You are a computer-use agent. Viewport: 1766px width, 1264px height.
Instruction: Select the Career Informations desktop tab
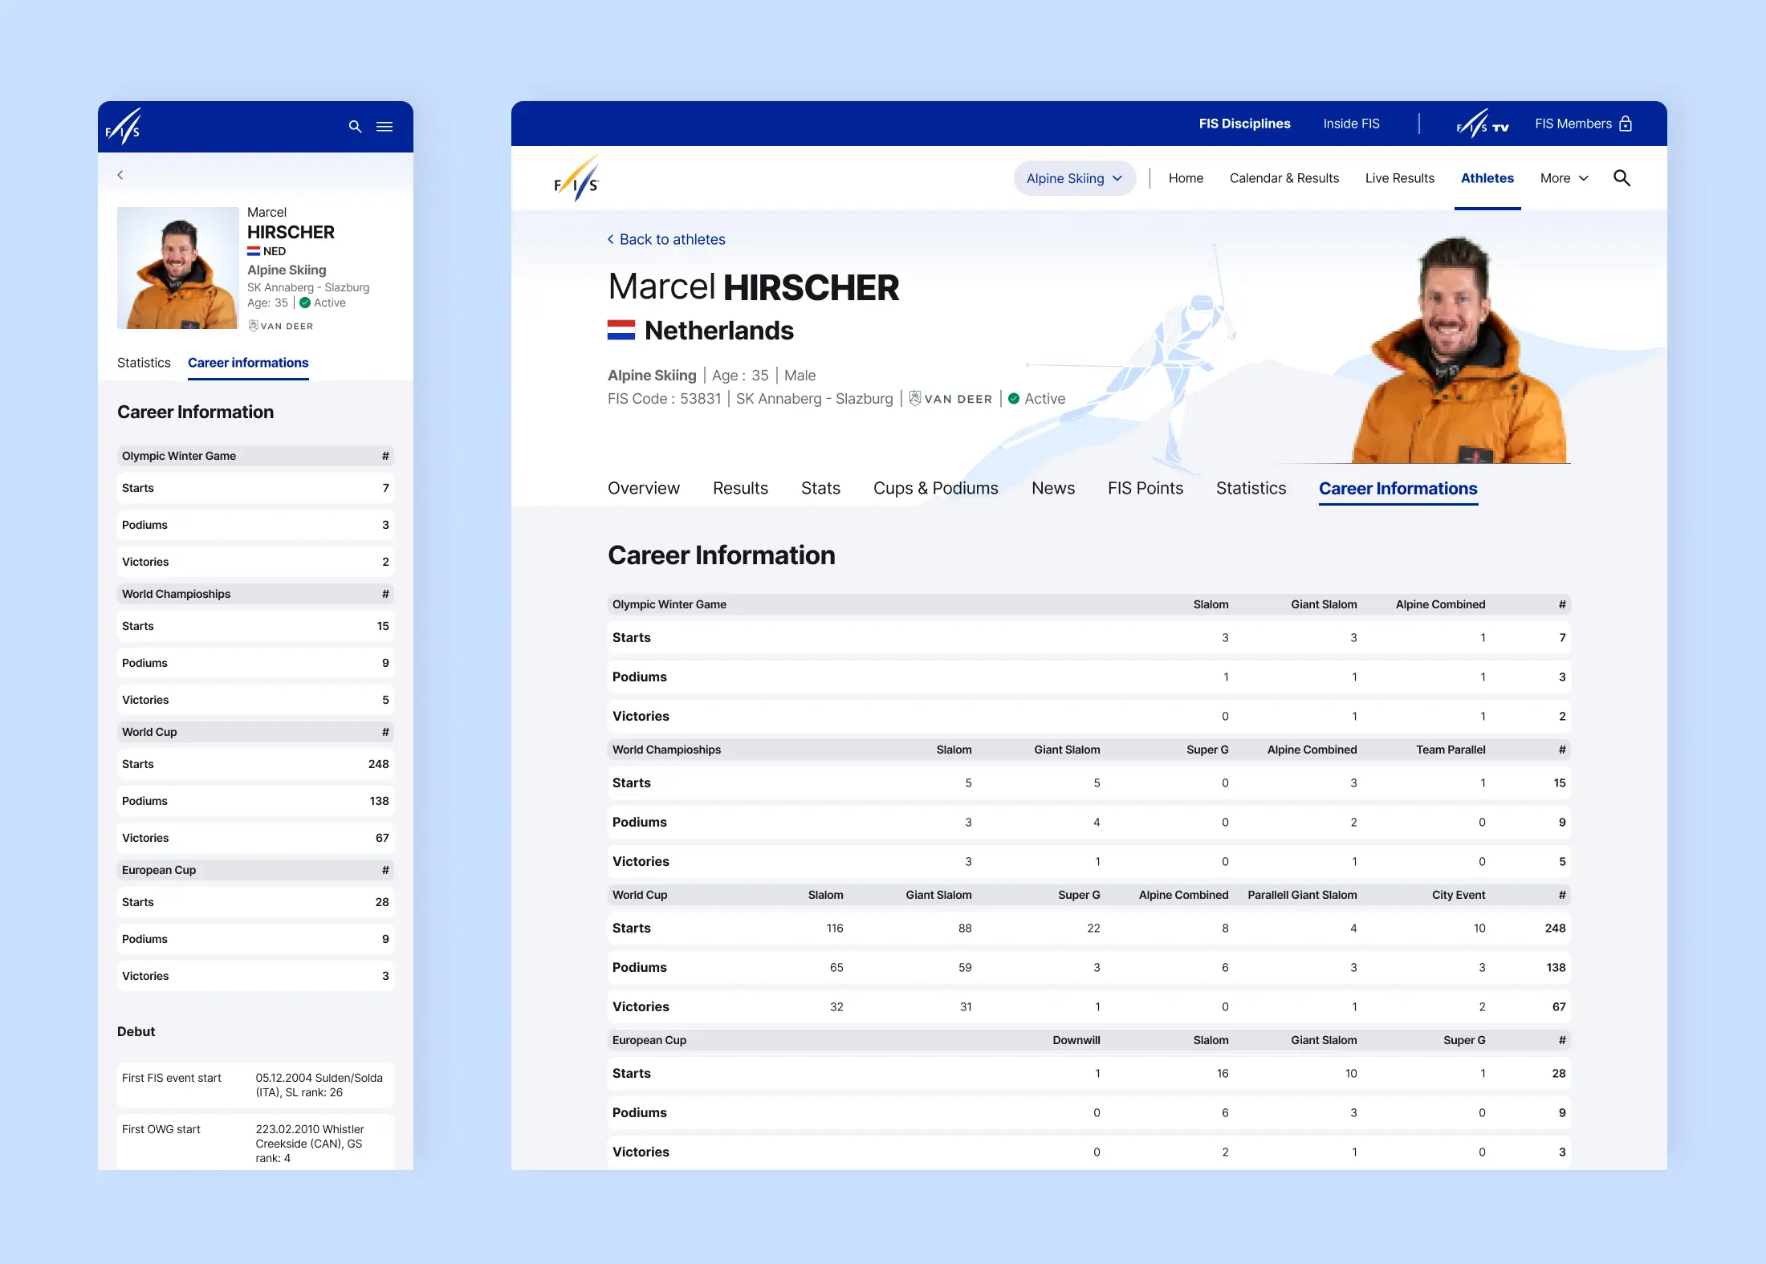pyautogui.click(x=1398, y=488)
